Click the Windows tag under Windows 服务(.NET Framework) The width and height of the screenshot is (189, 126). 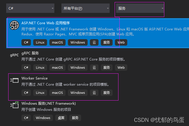coord(43,118)
